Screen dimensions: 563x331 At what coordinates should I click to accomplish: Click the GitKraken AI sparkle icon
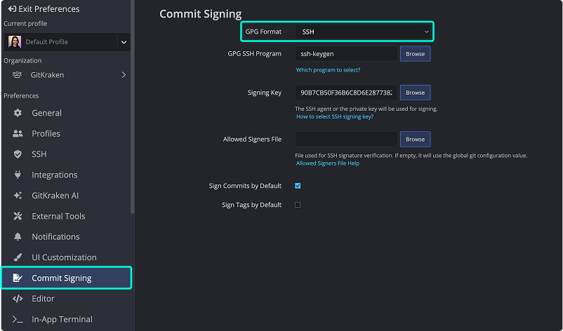click(18, 196)
